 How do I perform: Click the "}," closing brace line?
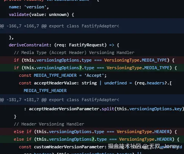[x=11, y=38]
